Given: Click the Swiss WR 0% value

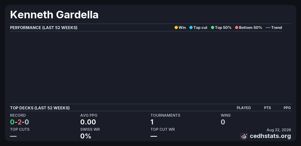Looking at the screenshot, I should click(x=86, y=136).
